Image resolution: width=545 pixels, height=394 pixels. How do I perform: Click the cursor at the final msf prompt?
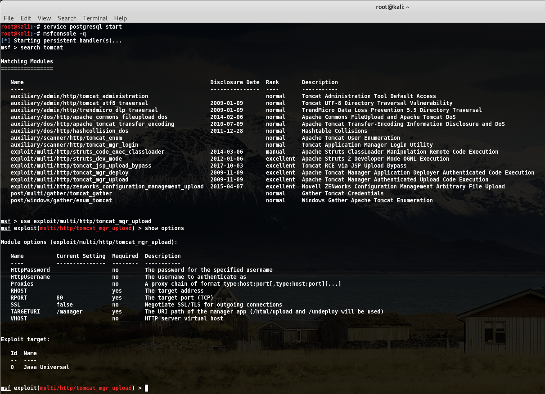(x=146, y=388)
